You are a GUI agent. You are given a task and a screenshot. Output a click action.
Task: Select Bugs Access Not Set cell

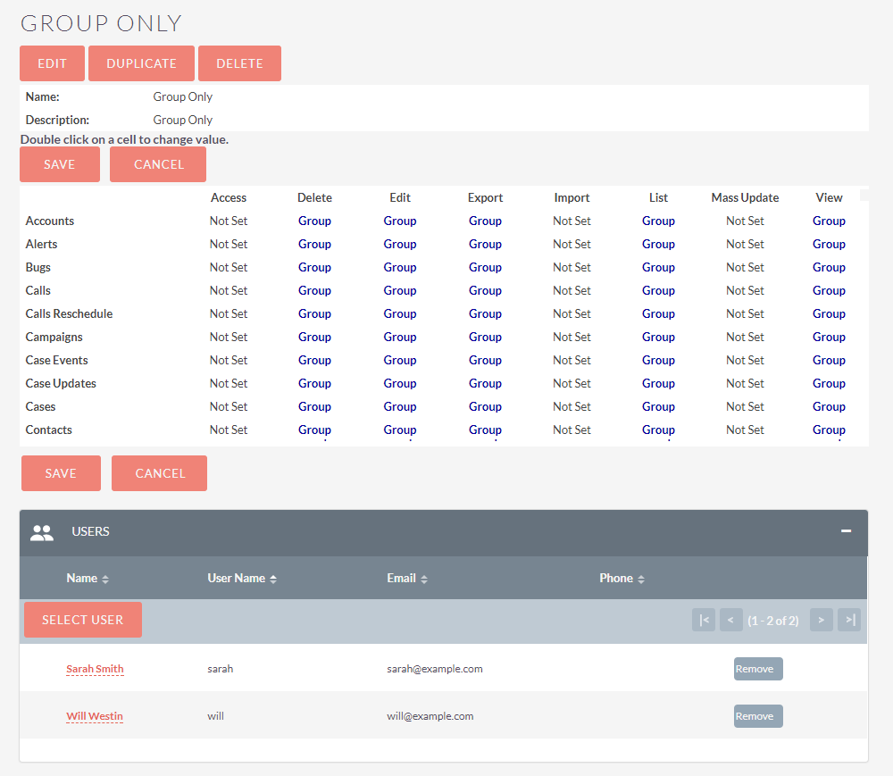pos(229,267)
